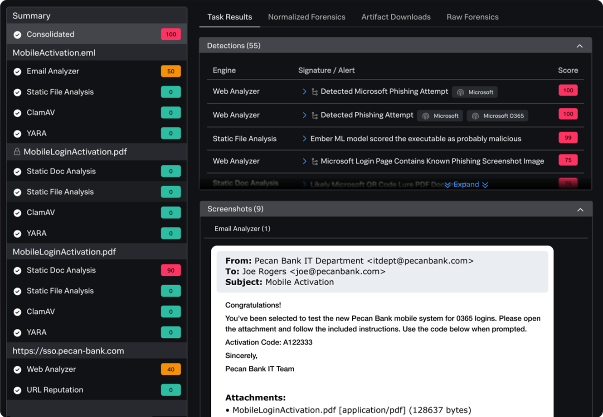This screenshot has width=603, height=417.
Task: Open the Raw Forensics tab
Action: 472,17
